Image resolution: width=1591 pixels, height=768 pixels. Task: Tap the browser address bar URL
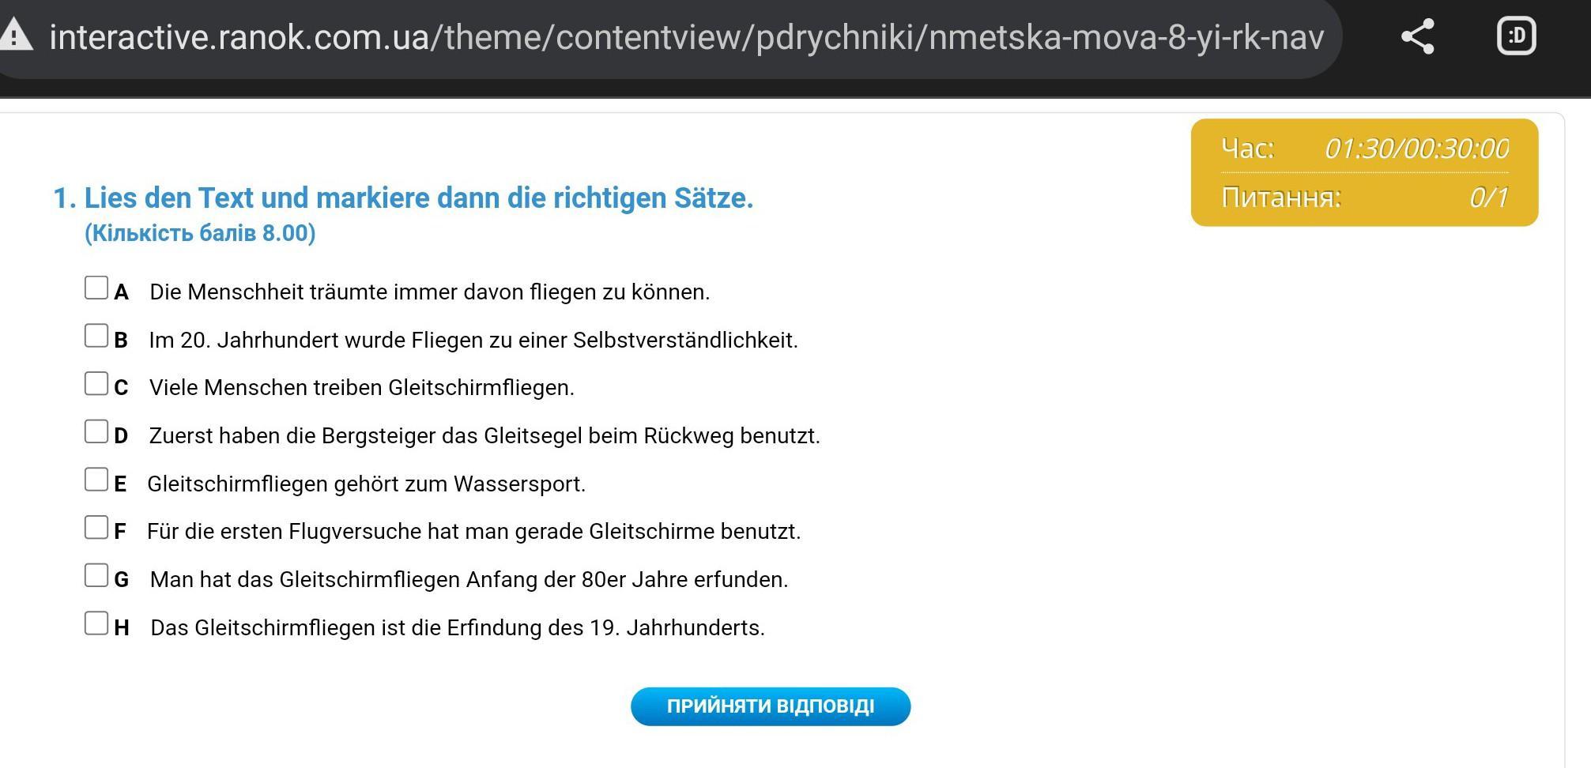pyautogui.click(x=686, y=37)
